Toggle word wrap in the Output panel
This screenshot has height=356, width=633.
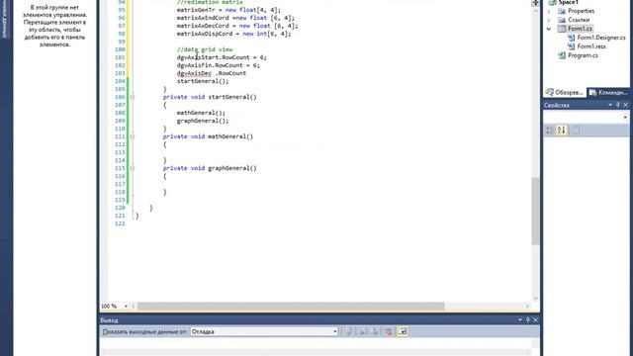point(403,332)
